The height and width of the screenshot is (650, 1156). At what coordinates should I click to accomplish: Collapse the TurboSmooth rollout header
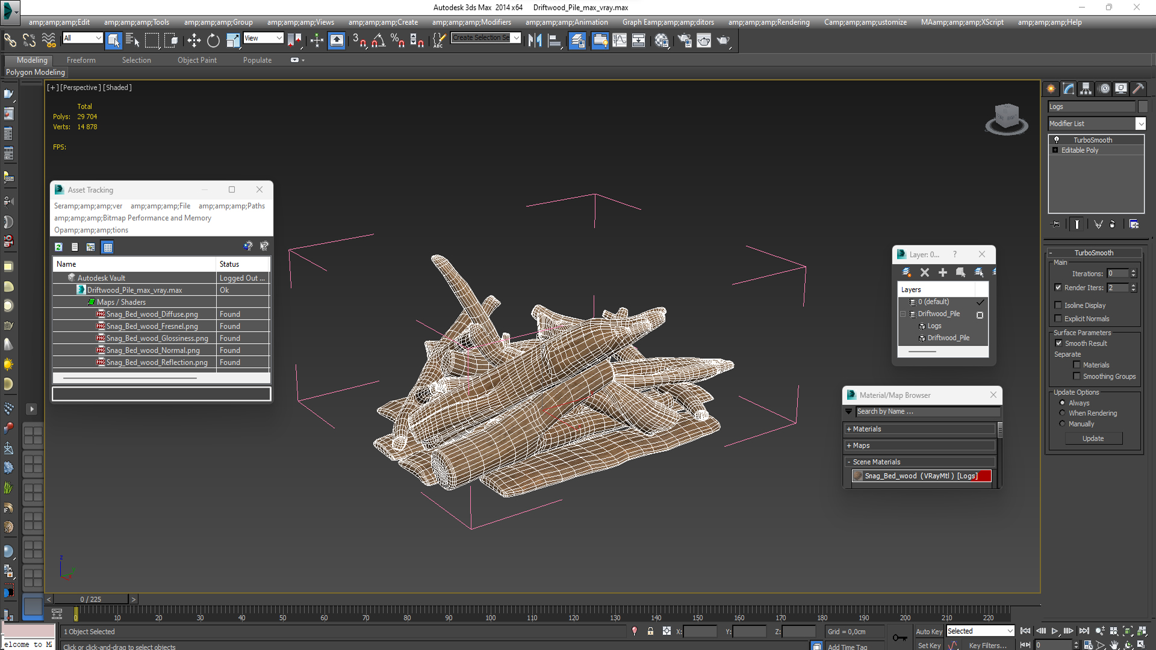pos(1093,253)
